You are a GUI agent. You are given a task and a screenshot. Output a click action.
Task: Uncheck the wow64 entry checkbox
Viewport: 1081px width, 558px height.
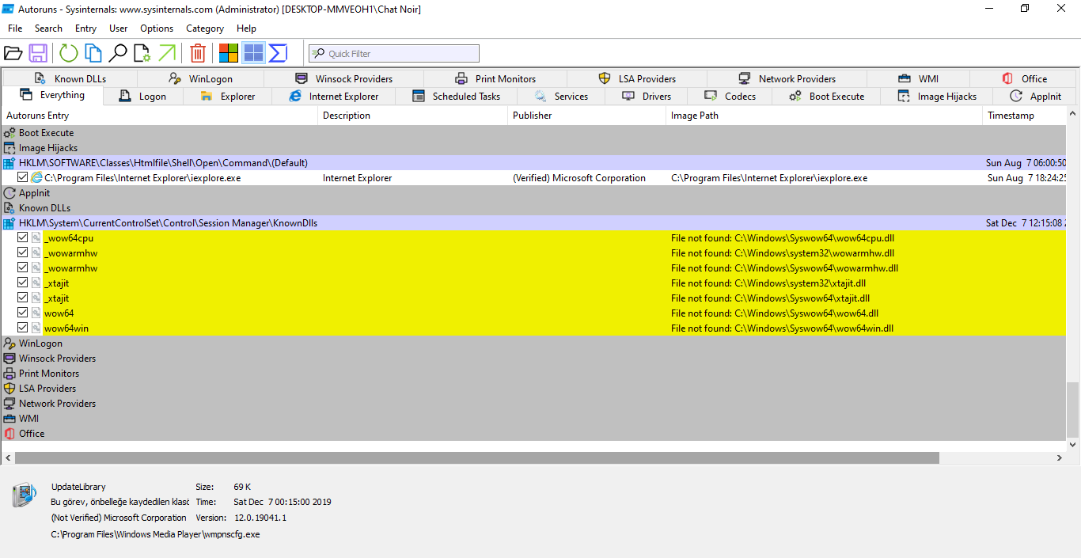pyautogui.click(x=22, y=313)
